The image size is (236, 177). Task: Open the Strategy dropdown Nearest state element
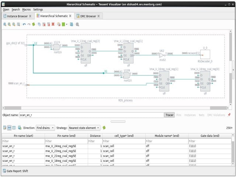point(84,128)
